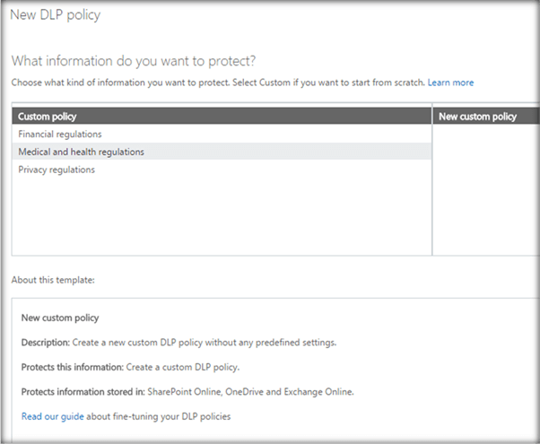
Task: Click the New DLP policy title
Action: (55, 15)
